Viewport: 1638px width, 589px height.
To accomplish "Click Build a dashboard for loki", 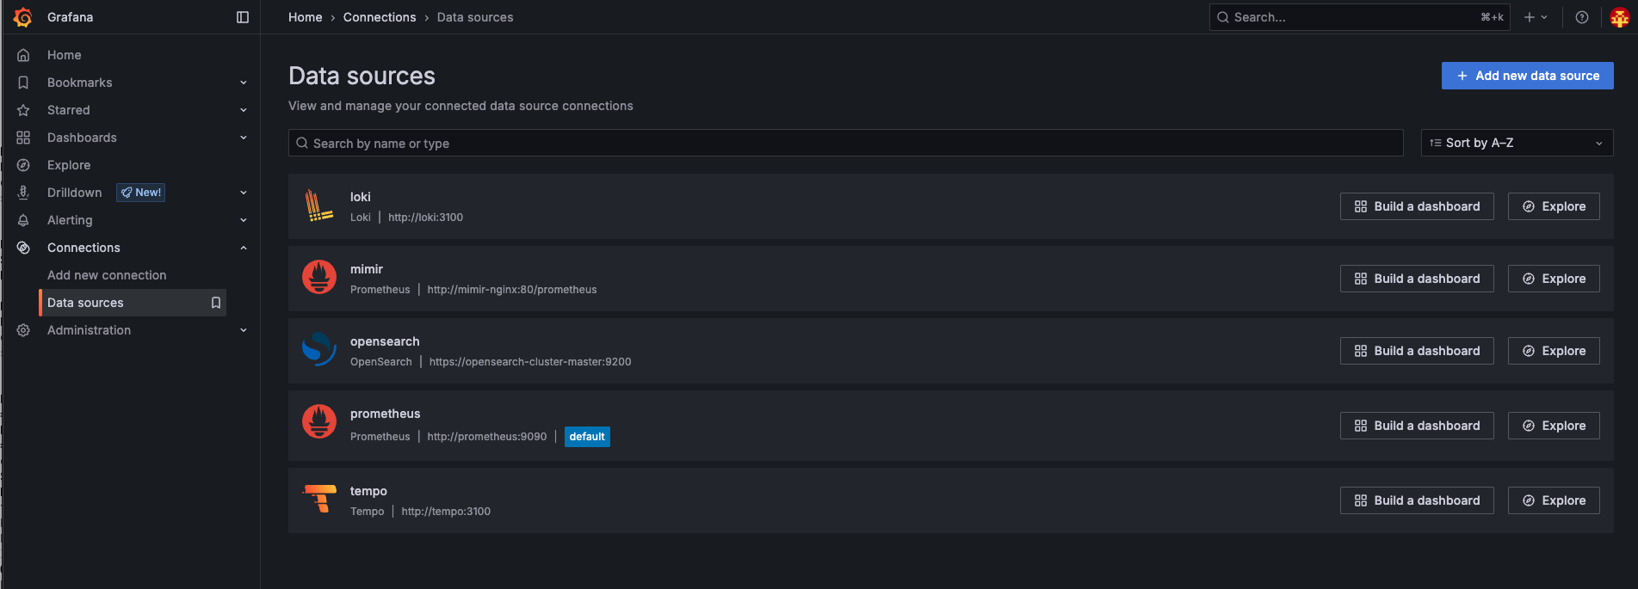I will point(1417,206).
